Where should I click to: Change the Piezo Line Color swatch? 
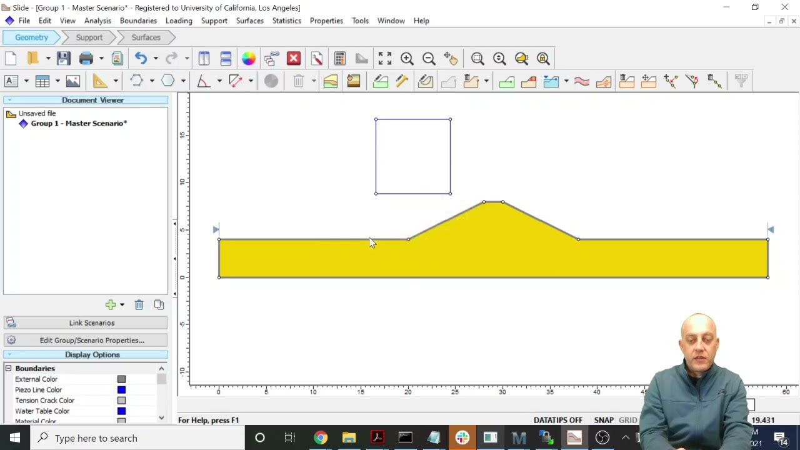pyautogui.click(x=121, y=390)
